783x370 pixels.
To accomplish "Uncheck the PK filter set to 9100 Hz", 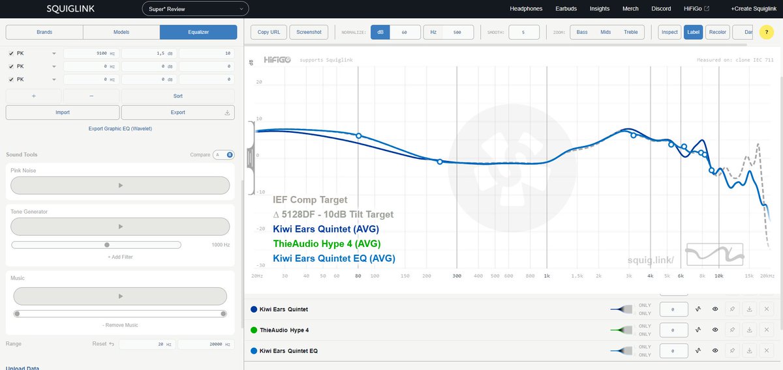I will [11, 54].
